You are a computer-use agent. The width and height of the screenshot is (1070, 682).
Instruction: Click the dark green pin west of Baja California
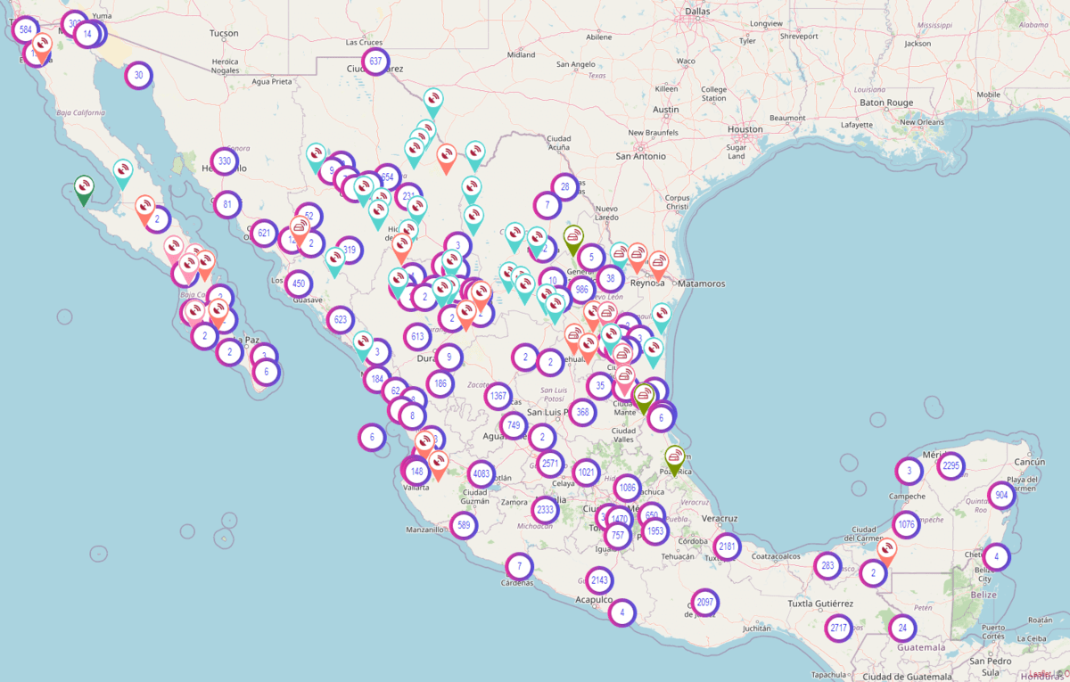[x=84, y=187]
